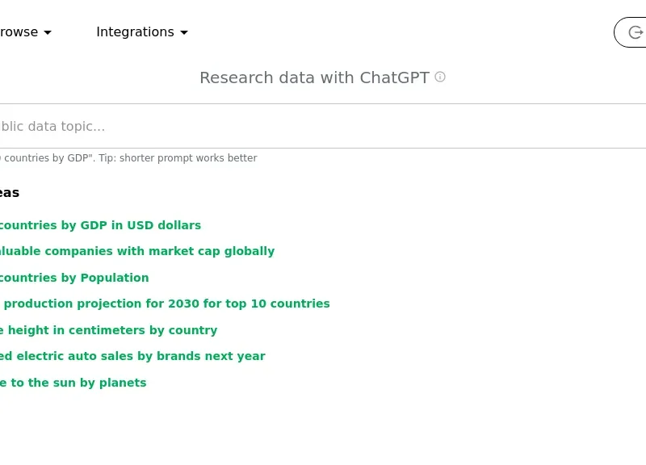Click the caret arrow next to Browse
Viewport: 646px width, 465px height.
[48, 32]
